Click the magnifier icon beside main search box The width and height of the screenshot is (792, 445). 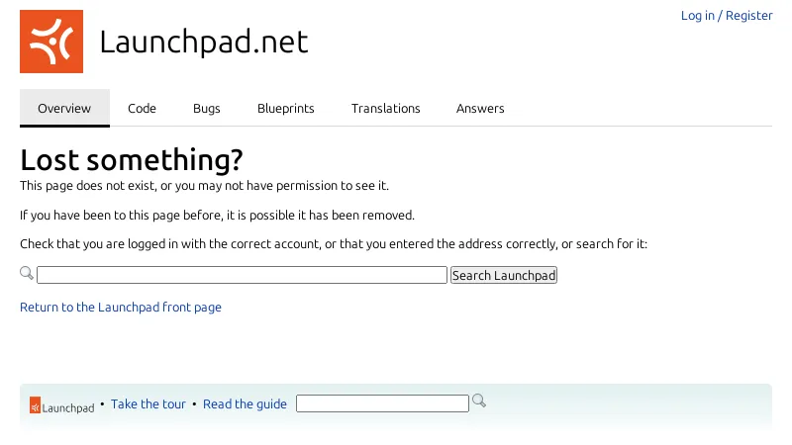(27, 273)
